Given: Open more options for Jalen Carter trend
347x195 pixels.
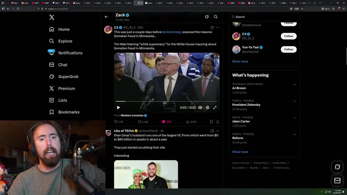Looking at the screenshot, I should tap(295, 118).
